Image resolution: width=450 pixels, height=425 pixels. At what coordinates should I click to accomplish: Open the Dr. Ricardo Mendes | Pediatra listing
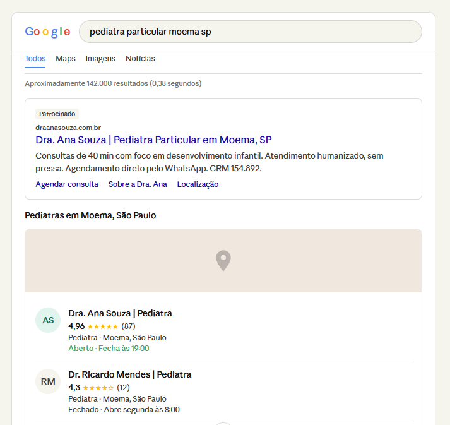coord(130,374)
